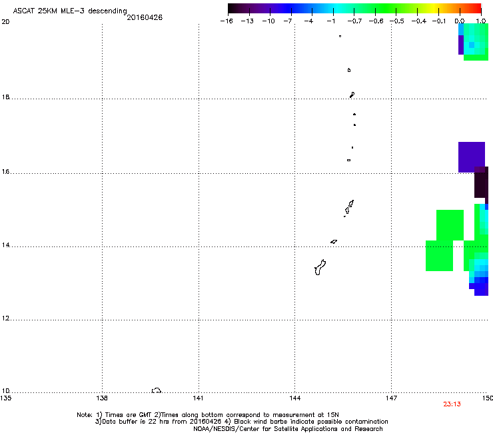The image size is (493, 433).
Task: Click the color bar label -0.5
Action: click(x=397, y=21)
